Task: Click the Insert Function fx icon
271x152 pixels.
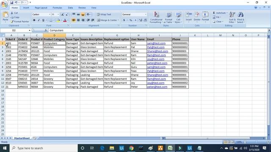Action: point(46,30)
